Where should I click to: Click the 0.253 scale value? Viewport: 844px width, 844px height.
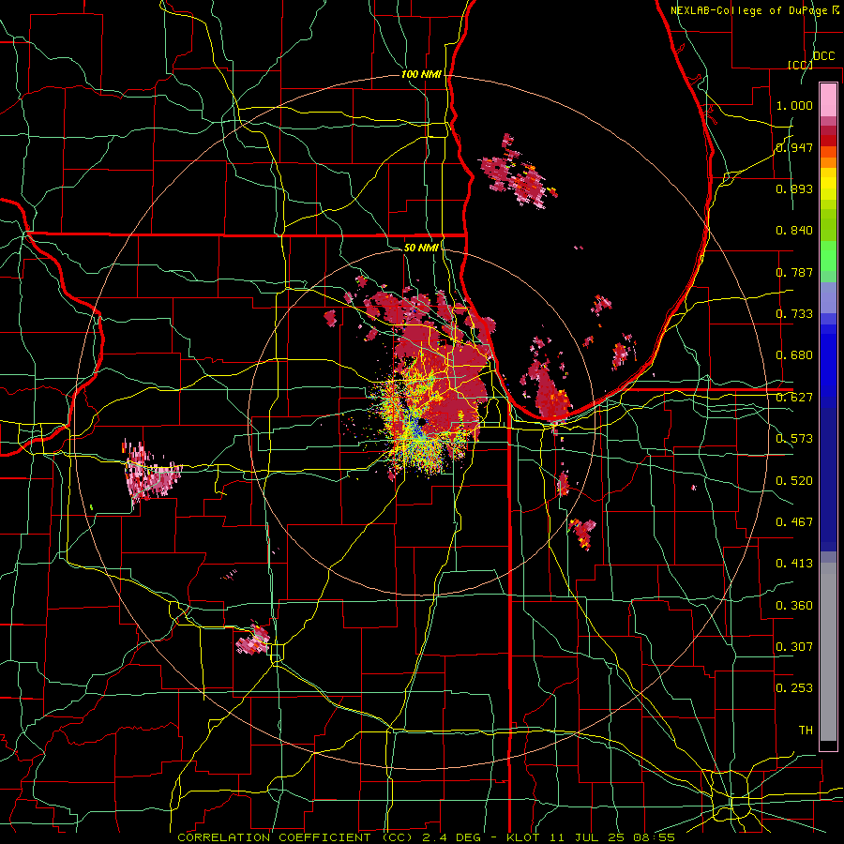click(794, 688)
